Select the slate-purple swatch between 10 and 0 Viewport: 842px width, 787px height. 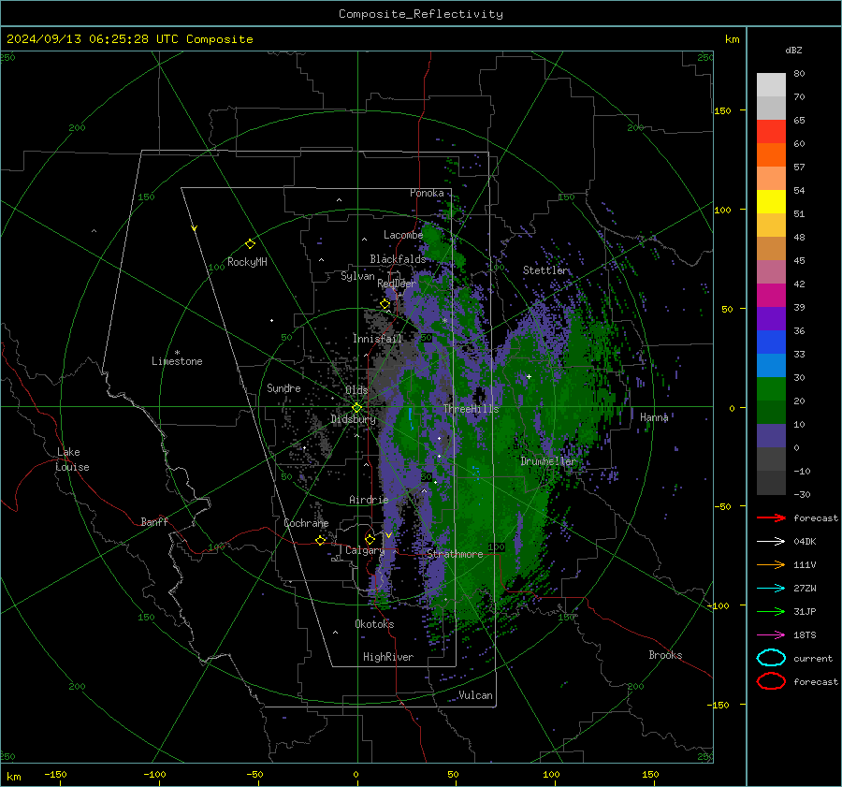(771, 436)
